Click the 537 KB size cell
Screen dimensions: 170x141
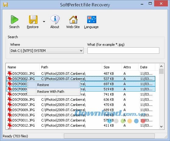(x=109, y=79)
